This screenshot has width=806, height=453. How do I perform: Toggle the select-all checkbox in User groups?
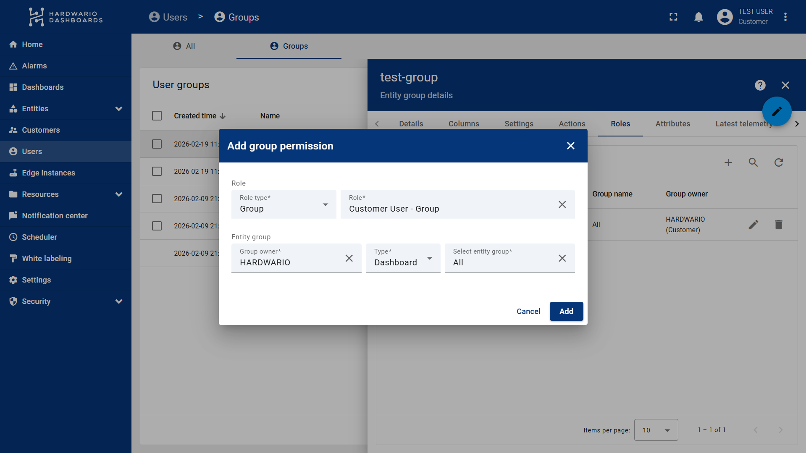click(157, 116)
